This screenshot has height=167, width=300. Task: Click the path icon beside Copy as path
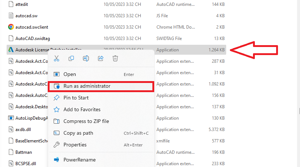(x=57, y=133)
